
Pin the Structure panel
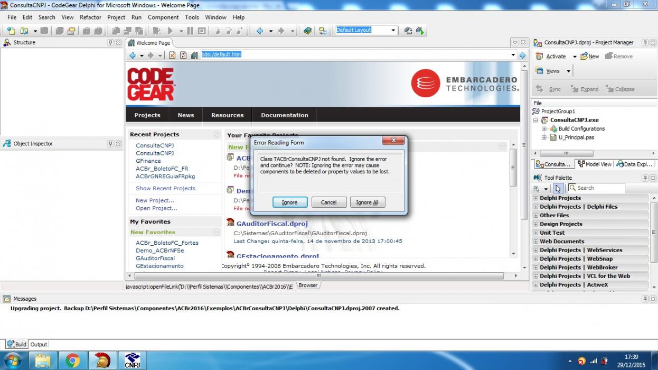(110, 43)
